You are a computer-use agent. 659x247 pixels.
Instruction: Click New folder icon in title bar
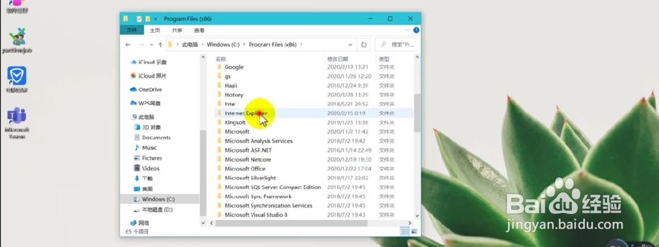(148, 19)
